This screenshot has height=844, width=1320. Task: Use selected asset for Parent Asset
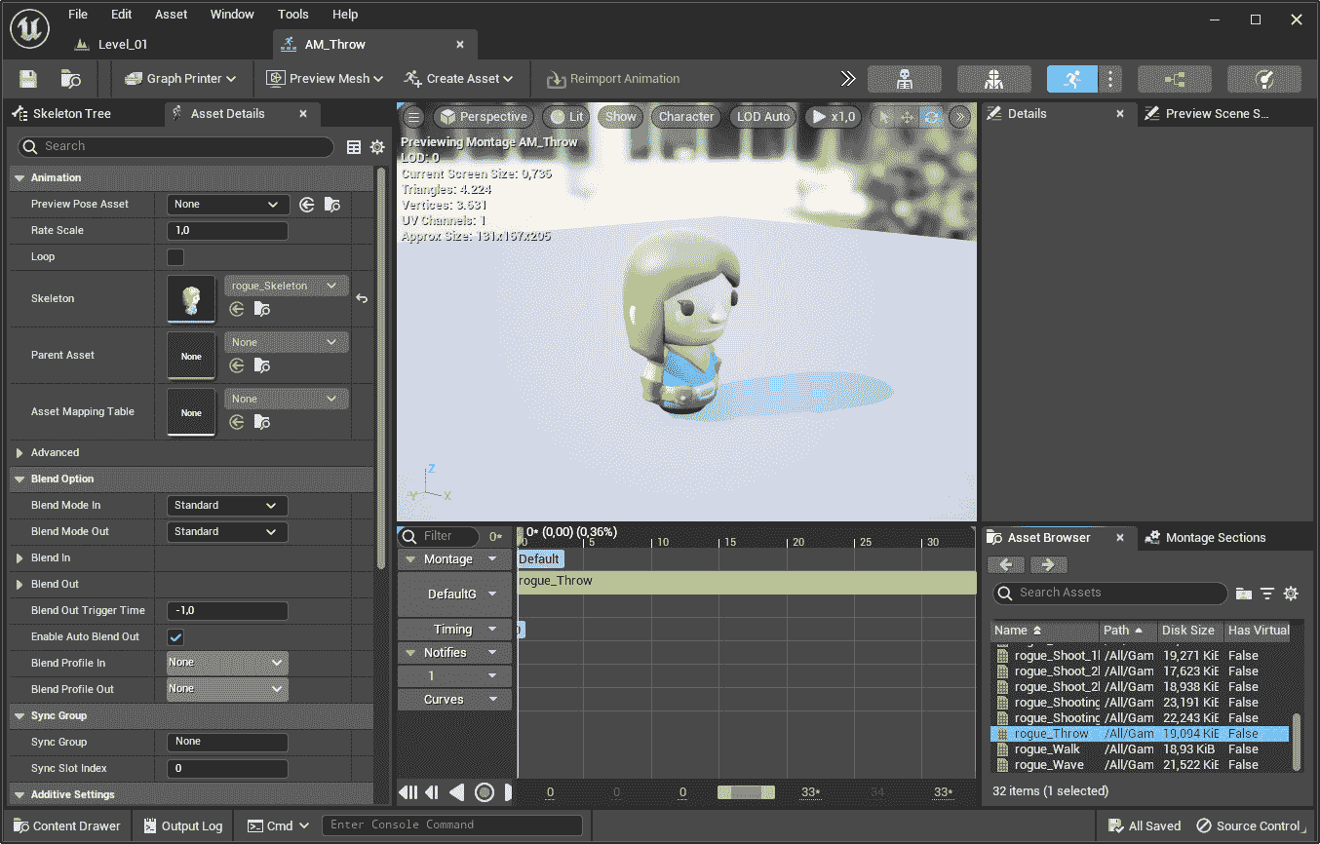(x=237, y=365)
